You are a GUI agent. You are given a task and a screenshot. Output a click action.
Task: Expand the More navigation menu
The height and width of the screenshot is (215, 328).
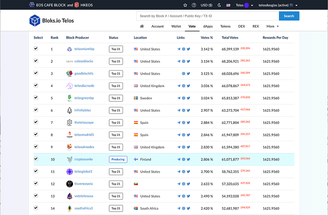pyautogui.click(x=273, y=26)
